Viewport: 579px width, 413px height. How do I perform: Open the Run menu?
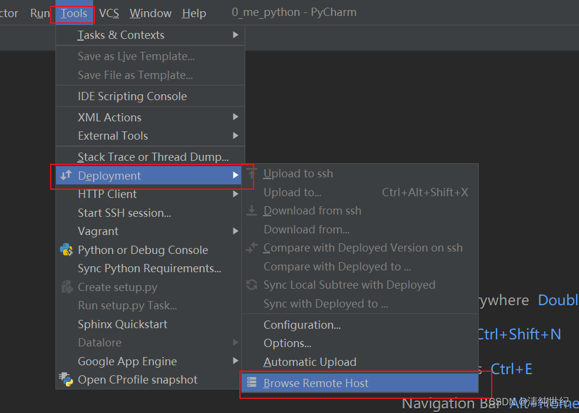pos(40,14)
